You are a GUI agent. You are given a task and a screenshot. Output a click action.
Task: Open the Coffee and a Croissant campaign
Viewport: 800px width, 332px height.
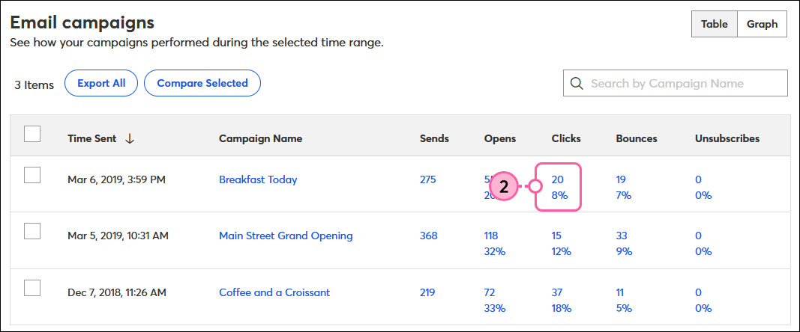(274, 292)
